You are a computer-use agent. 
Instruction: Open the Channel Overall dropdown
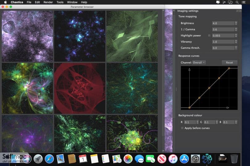199,63
